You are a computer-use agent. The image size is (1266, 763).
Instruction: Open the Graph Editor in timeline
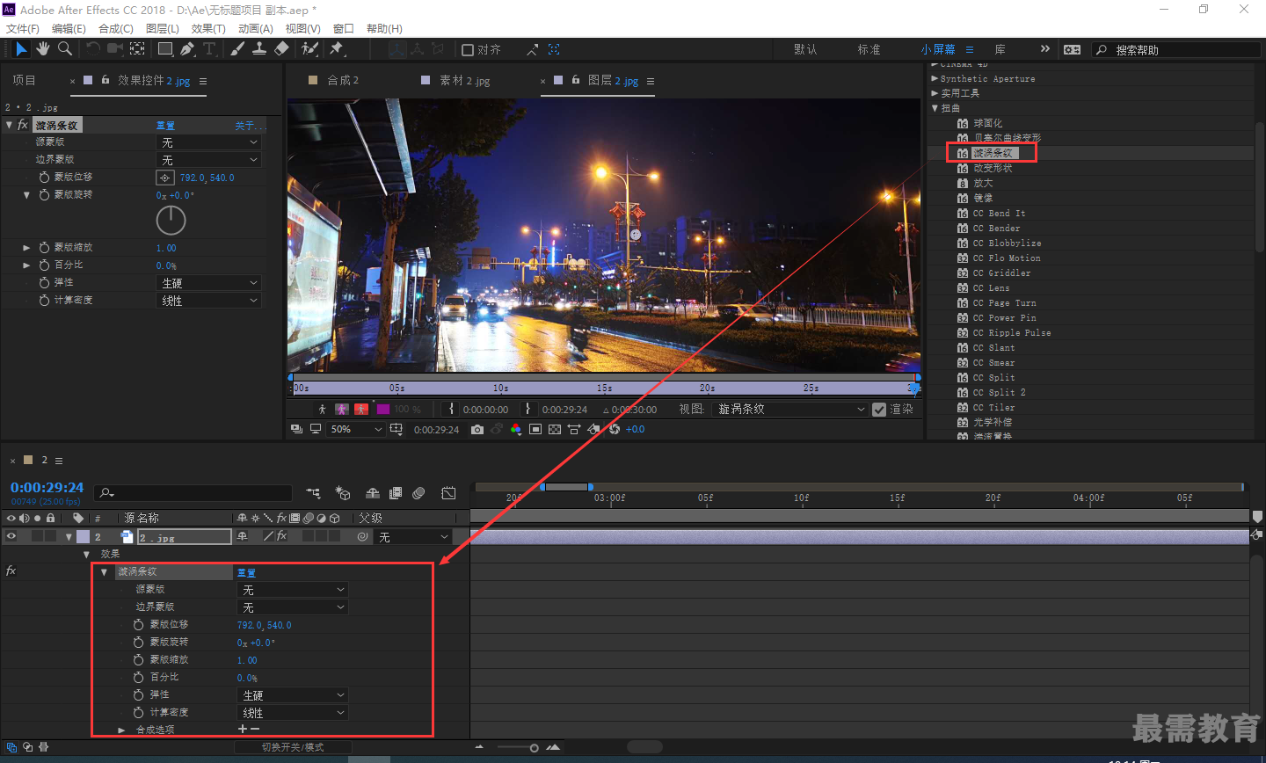[x=448, y=493]
